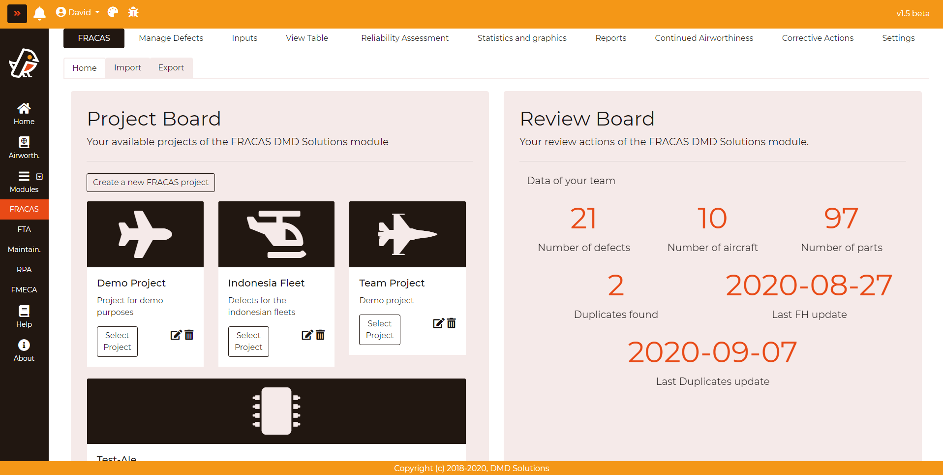Image resolution: width=943 pixels, height=475 pixels.
Task: Go to Statistics and graphics
Action: pos(521,38)
